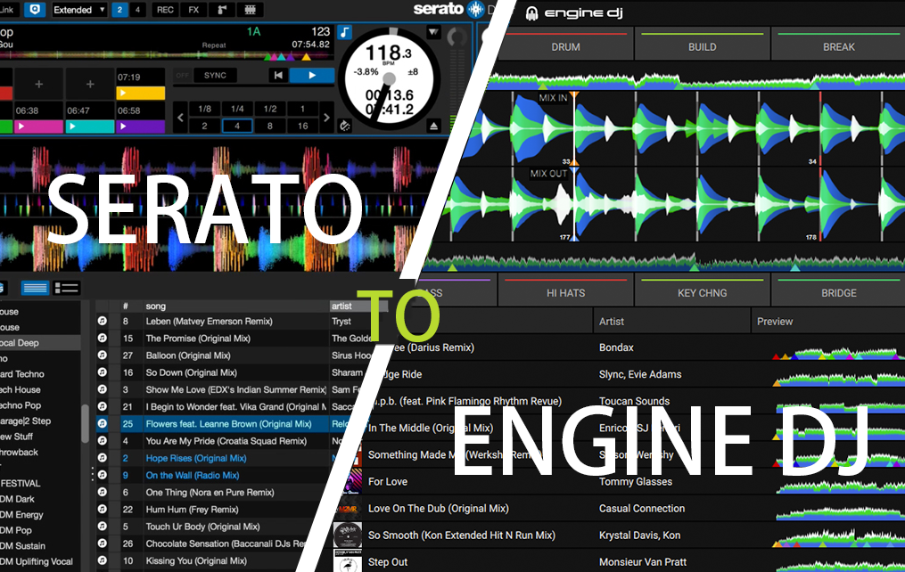Viewport: 905px width, 572px height.
Task: Select track "One Thing (Nora en Pure Remix)"
Action: 210,493
